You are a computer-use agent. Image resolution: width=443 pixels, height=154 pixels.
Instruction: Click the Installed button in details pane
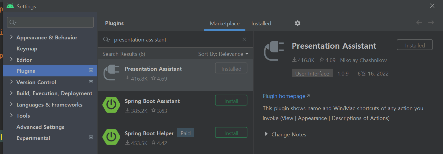tap(415, 45)
